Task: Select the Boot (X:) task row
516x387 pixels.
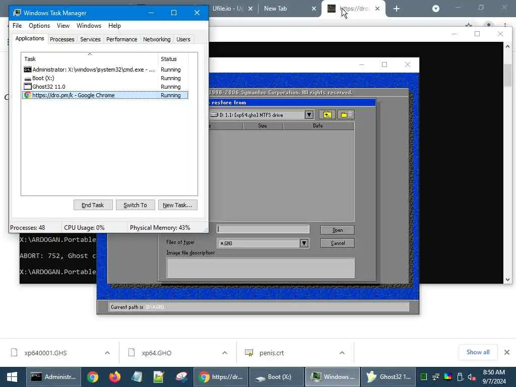Action: tap(105, 78)
